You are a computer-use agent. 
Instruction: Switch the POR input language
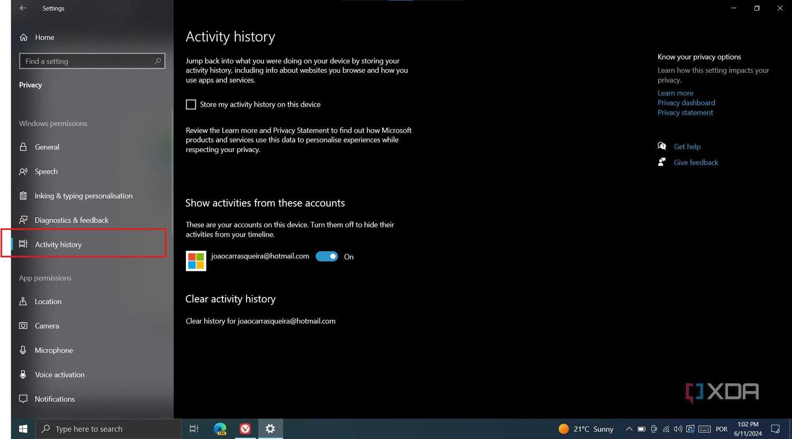[x=722, y=429]
